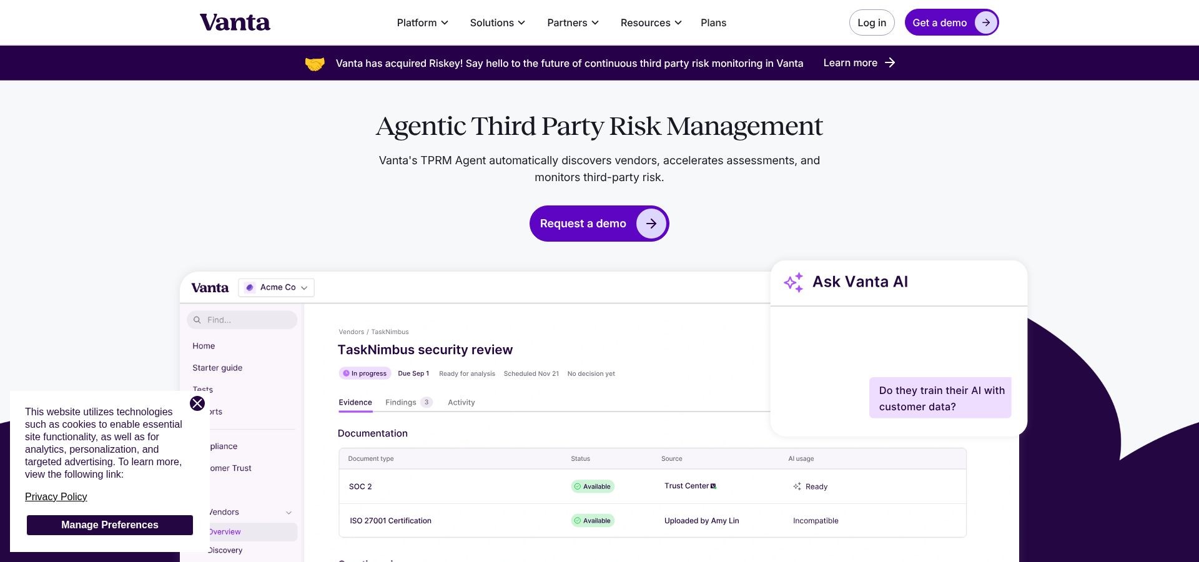This screenshot has width=1199, height=562.
Task: Click the Ask Vanta AI panel title
Action: click(x=860, y=282)
